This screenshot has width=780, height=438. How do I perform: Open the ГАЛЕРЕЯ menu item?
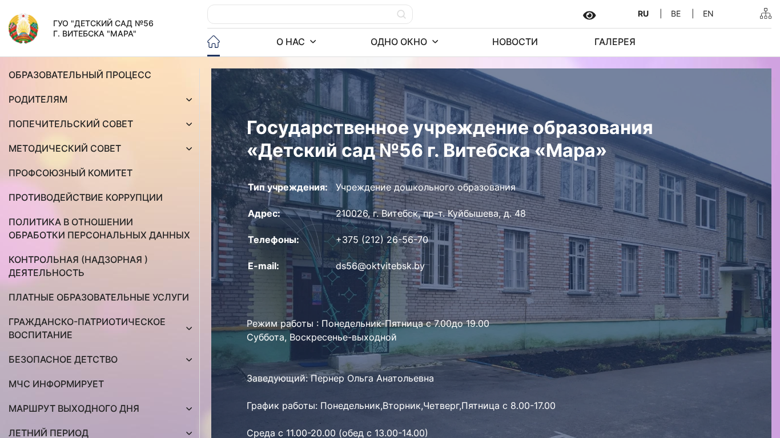(x=614, y=42)
